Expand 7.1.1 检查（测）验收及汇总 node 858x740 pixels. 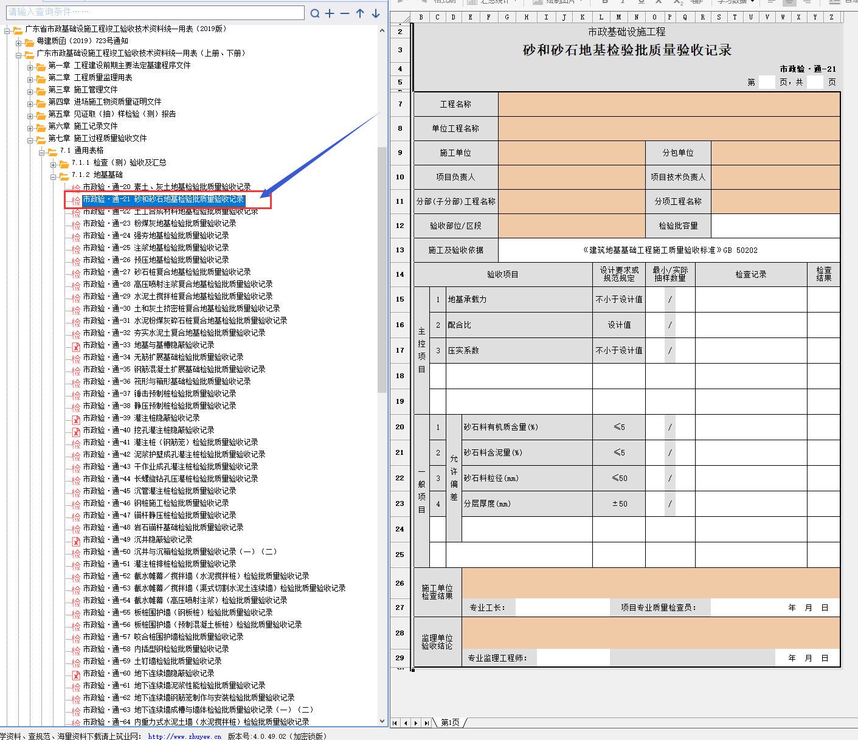pyautogui.click(x=54, y=164)
